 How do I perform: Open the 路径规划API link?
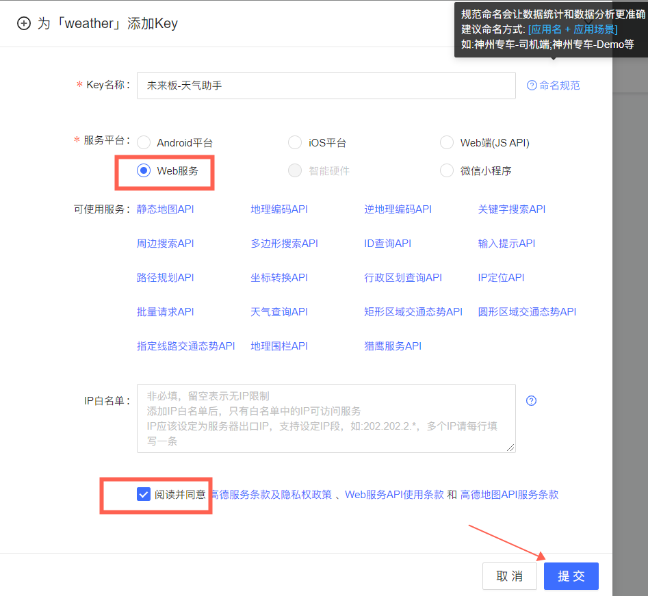tap(166, 278)
